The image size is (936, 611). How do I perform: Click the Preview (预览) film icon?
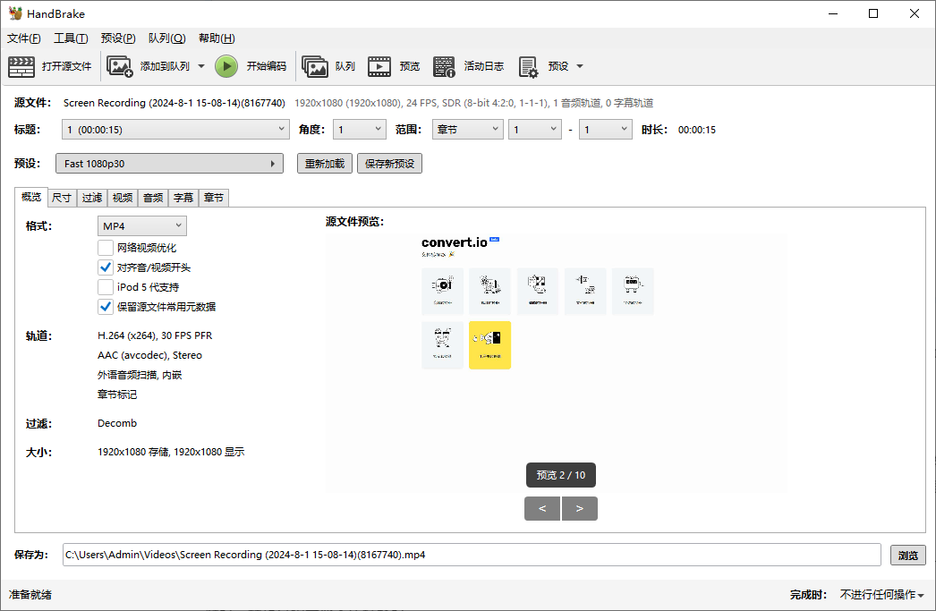coord(379,66)
